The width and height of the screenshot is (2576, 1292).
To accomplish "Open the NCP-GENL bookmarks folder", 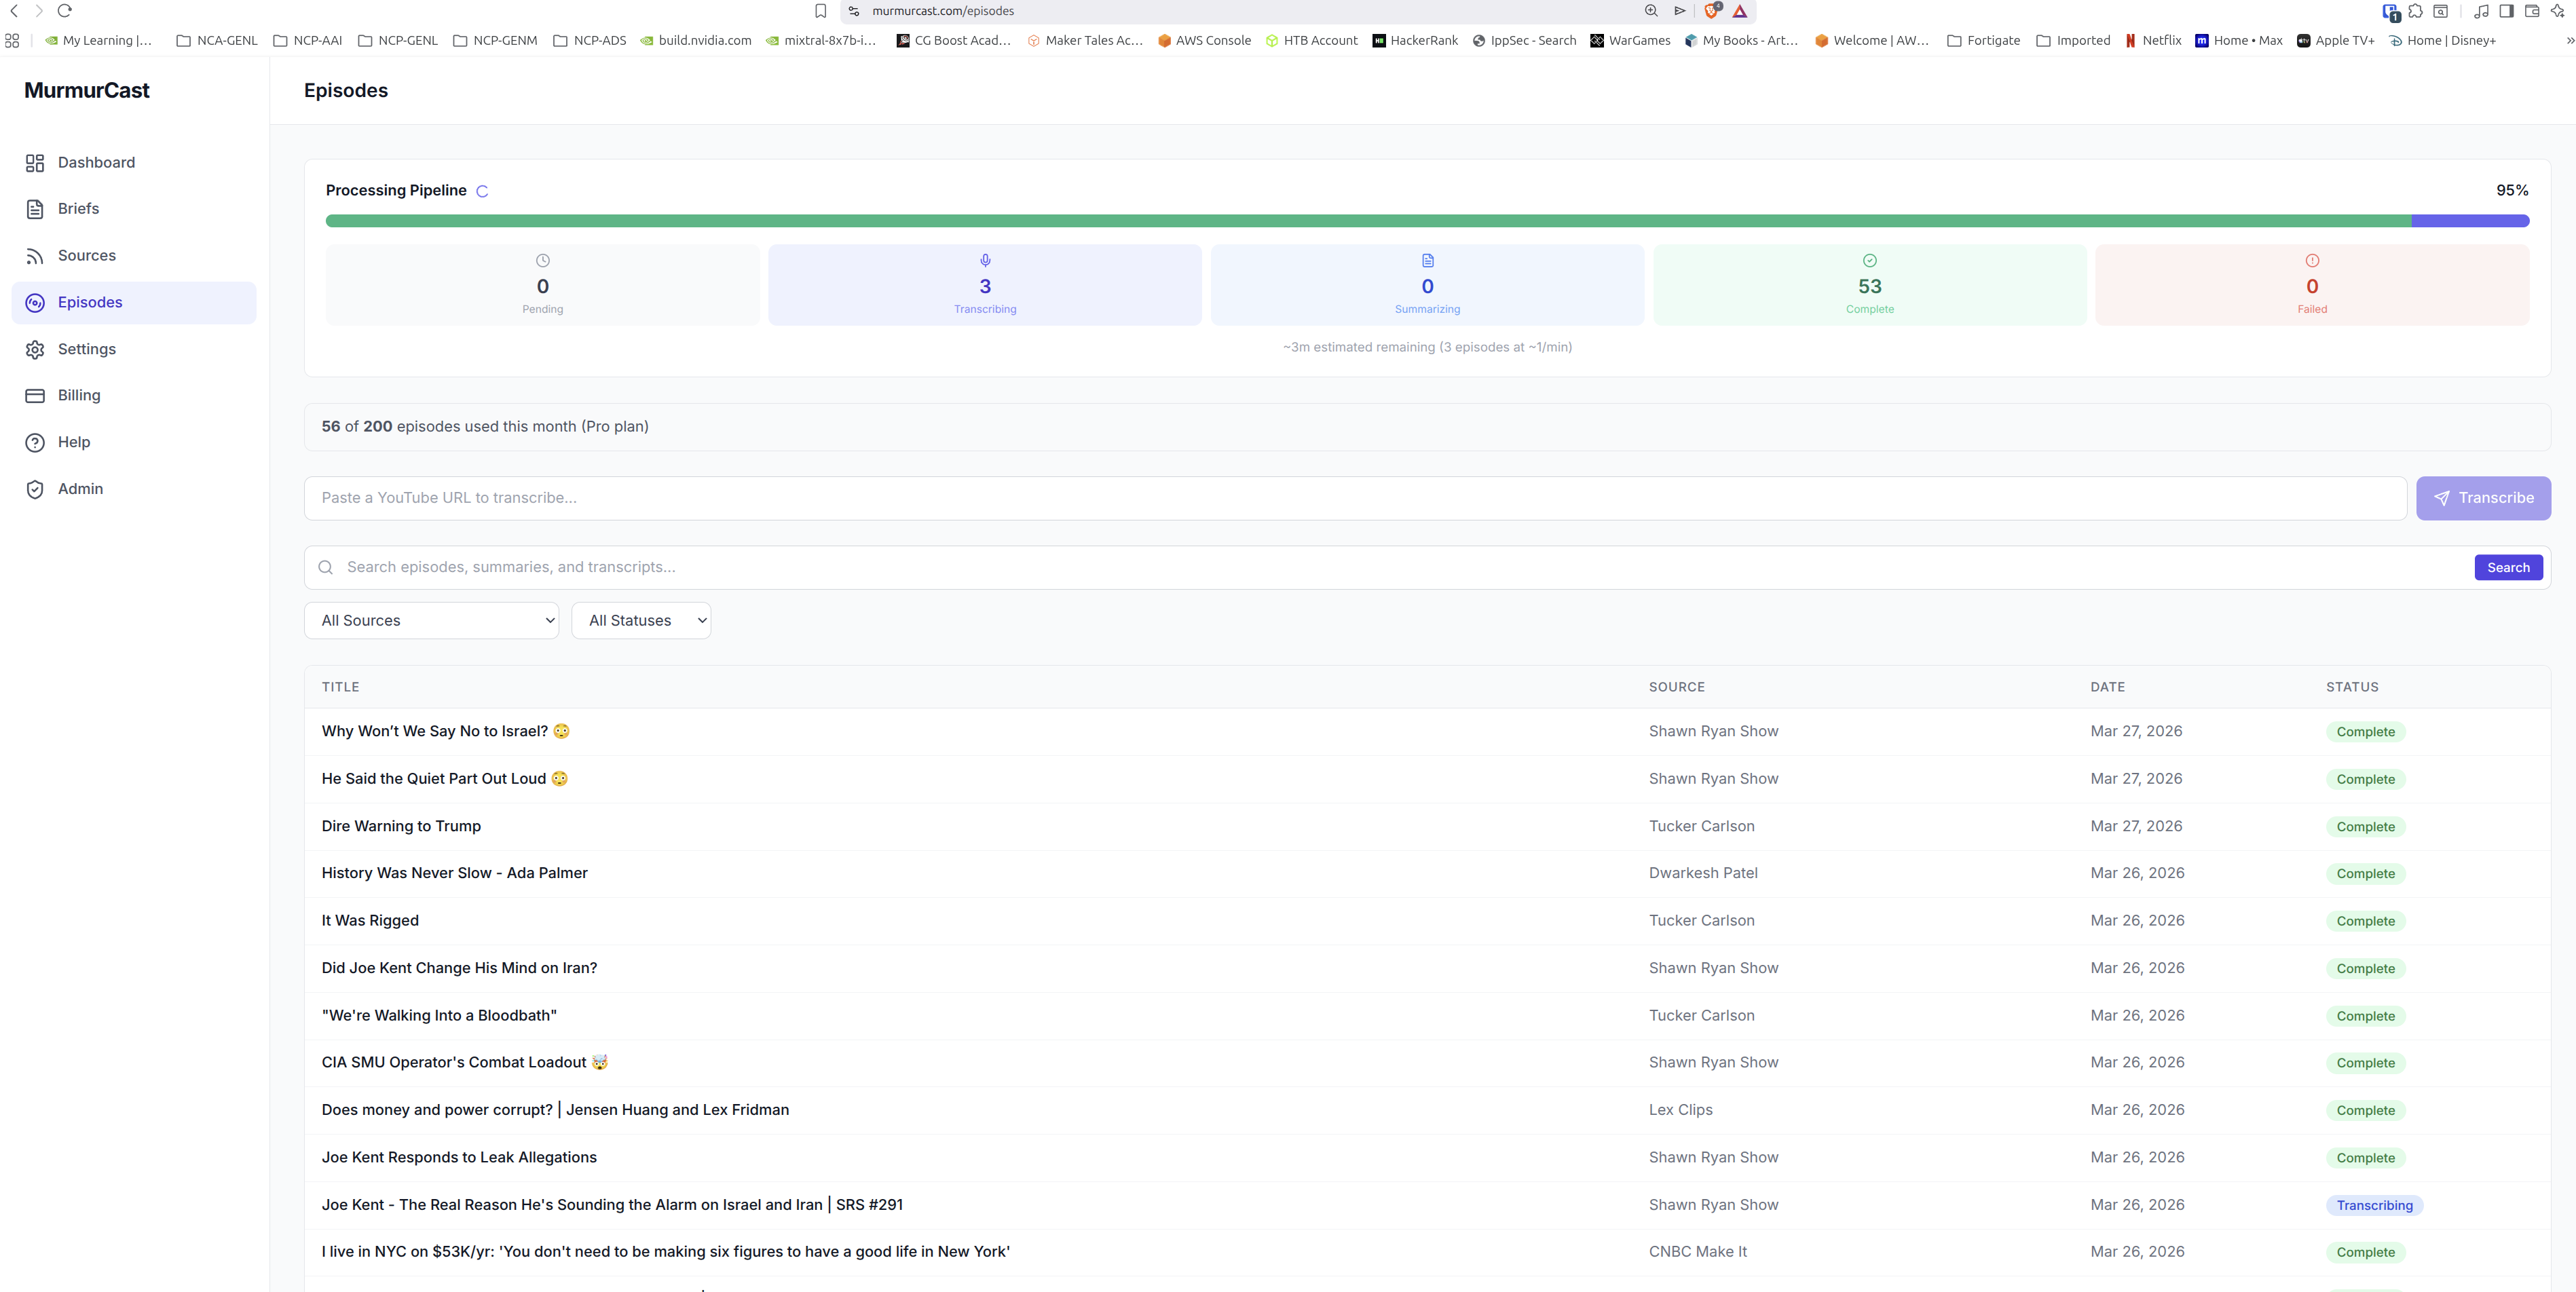I will point(398,41).
